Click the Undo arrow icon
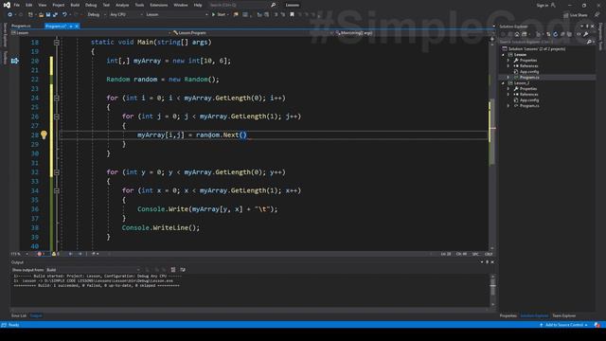This screenshot has width=606, height=341. pos(64,14)
